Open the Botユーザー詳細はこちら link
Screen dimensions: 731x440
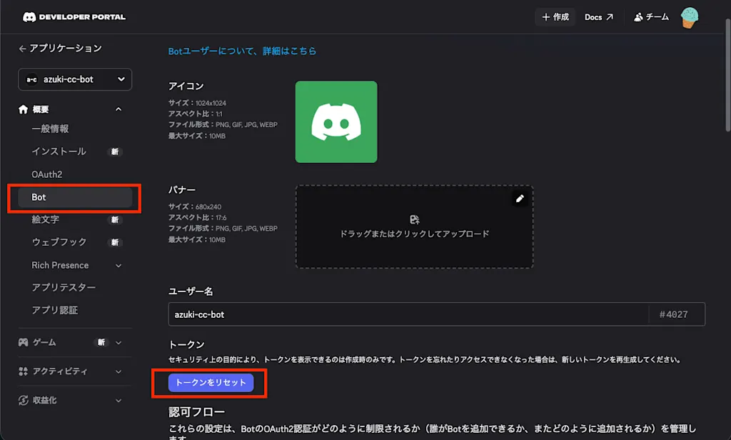coord(242,51)
